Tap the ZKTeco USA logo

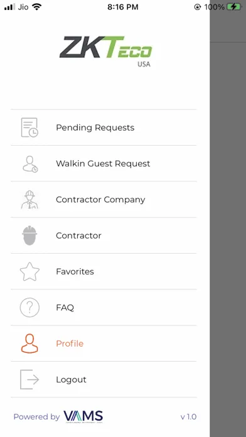(105, 51)
